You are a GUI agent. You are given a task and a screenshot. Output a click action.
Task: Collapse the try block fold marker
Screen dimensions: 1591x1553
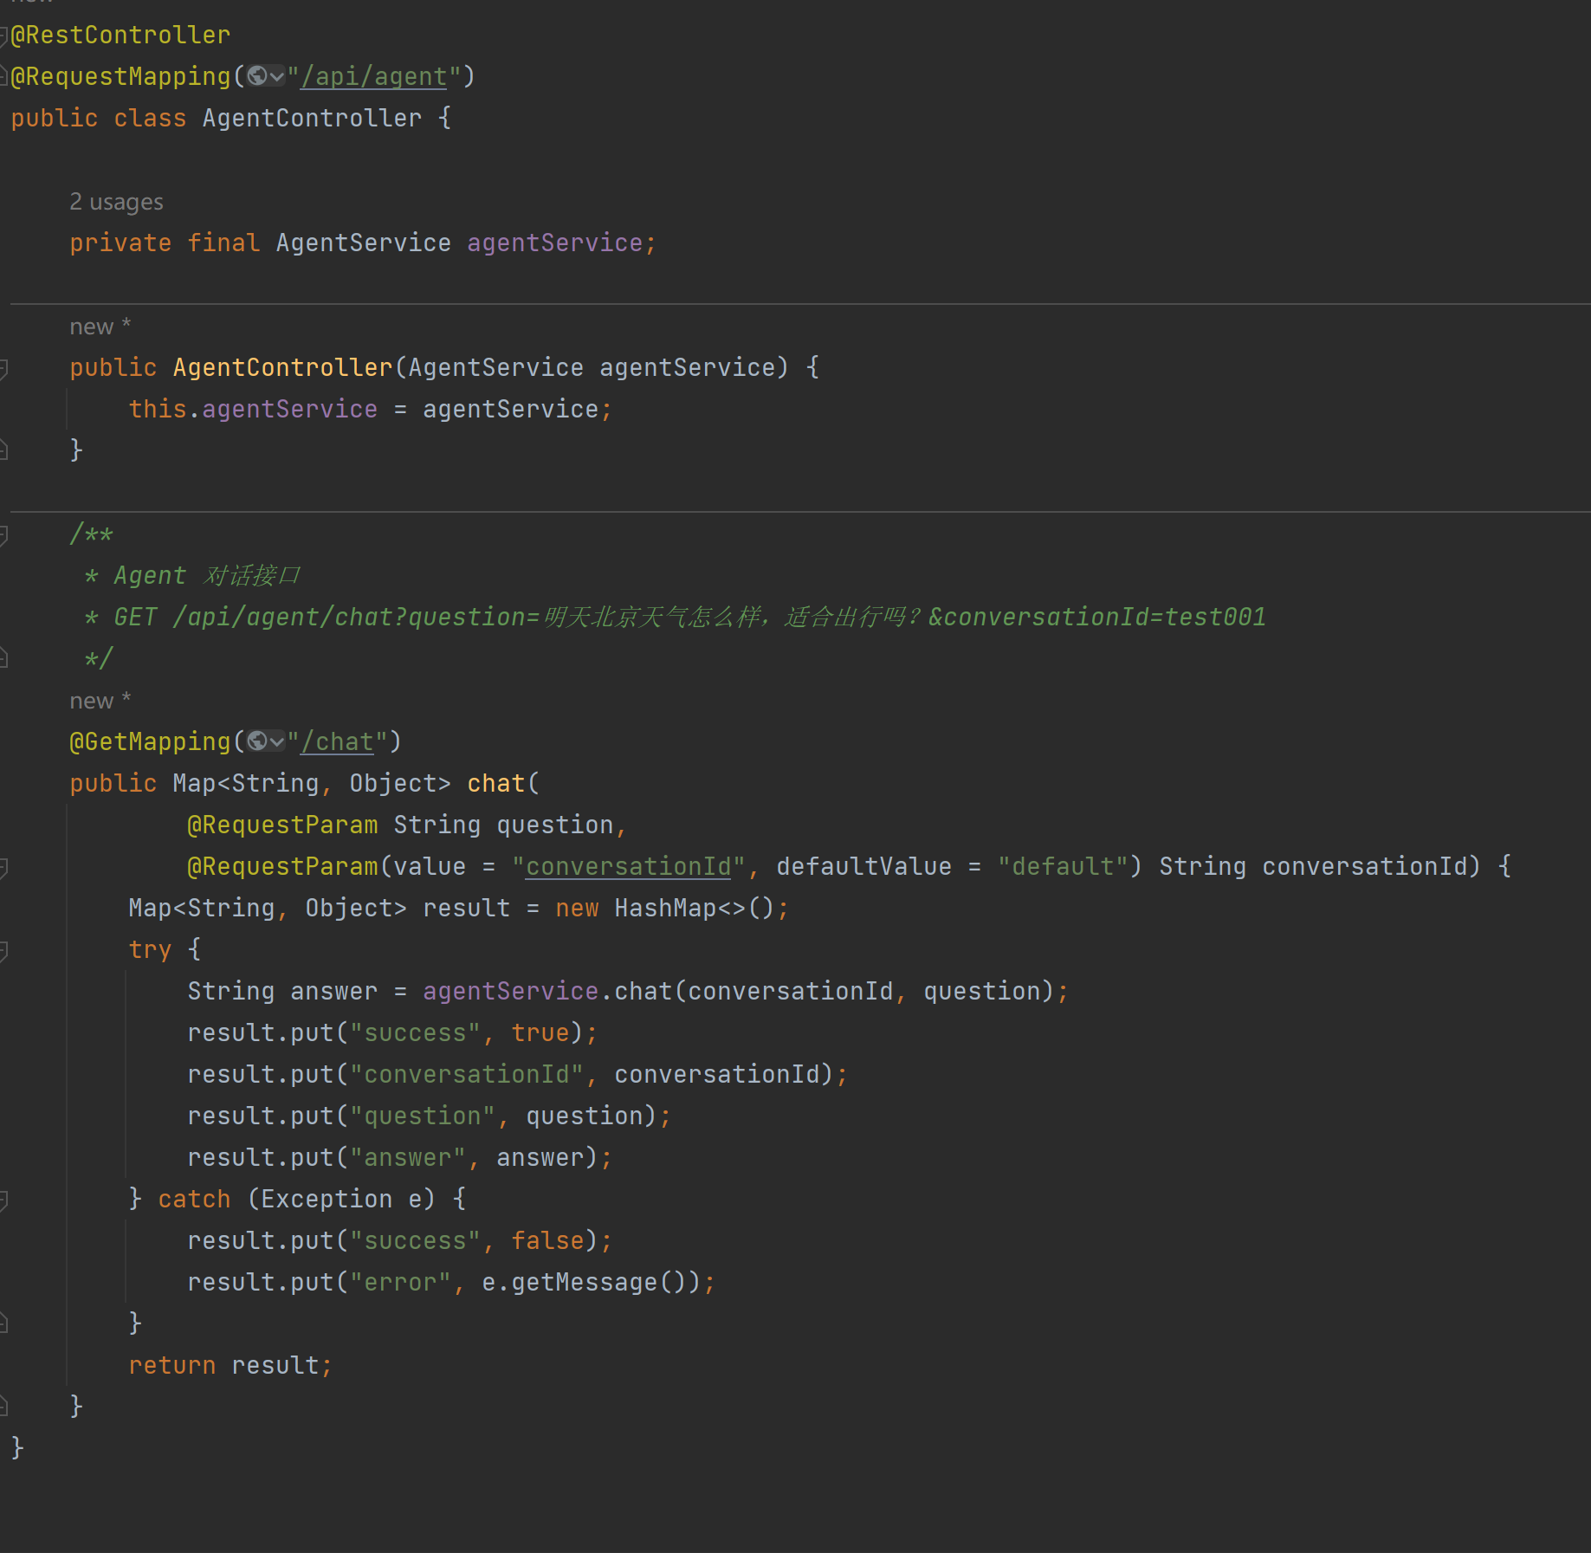pyautogui.click(x=3, y=950)
